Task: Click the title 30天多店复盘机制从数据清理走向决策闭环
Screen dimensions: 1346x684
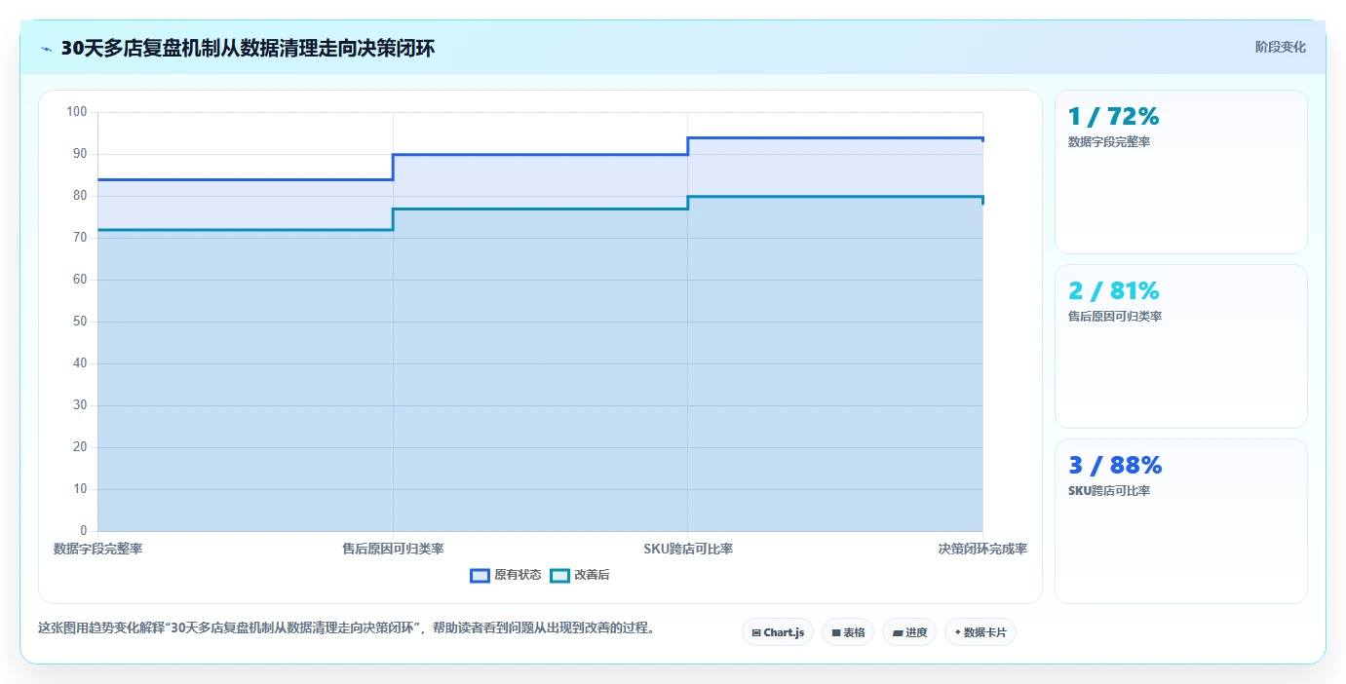Action: [x=248, y=49]
